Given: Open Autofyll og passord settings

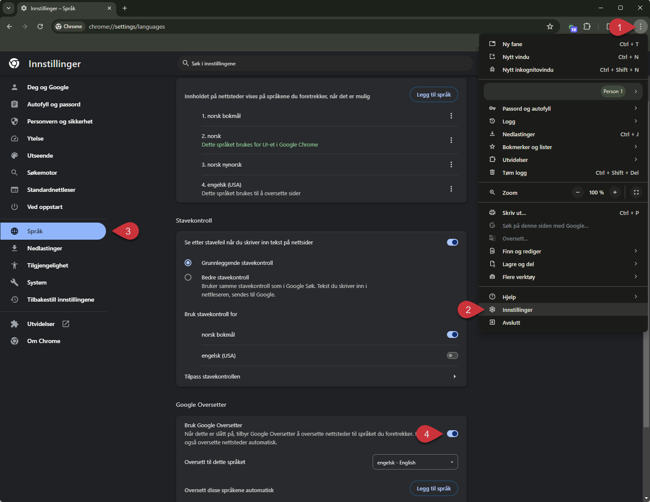Looking at the screenshot, I should [53, 104].
